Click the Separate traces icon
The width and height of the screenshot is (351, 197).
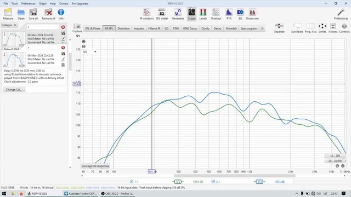279,28
